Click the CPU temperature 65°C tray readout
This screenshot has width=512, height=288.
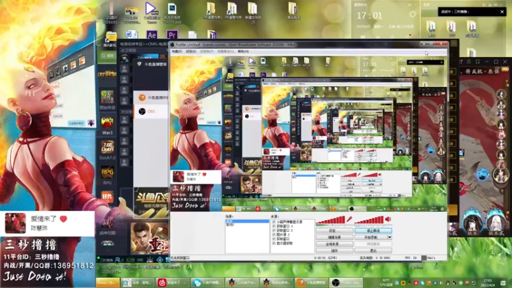coord(386,282)
